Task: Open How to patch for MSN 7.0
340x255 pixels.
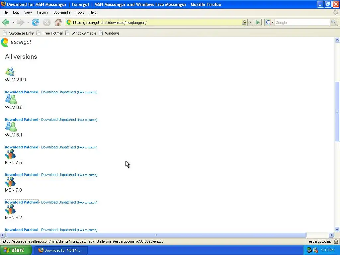Action: coord(87,202)
